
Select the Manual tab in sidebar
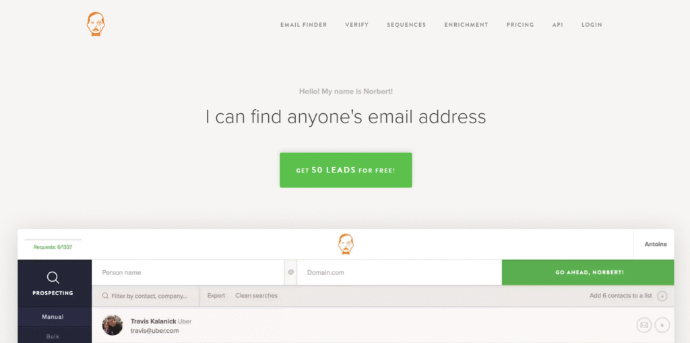tap(53, 317)
